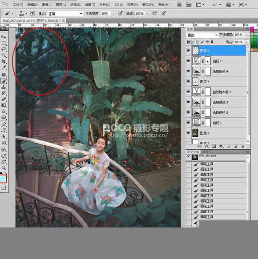Hide the 曲线 1 layer
The width and height of the screenshot is (258, 259).
point(188,123)
